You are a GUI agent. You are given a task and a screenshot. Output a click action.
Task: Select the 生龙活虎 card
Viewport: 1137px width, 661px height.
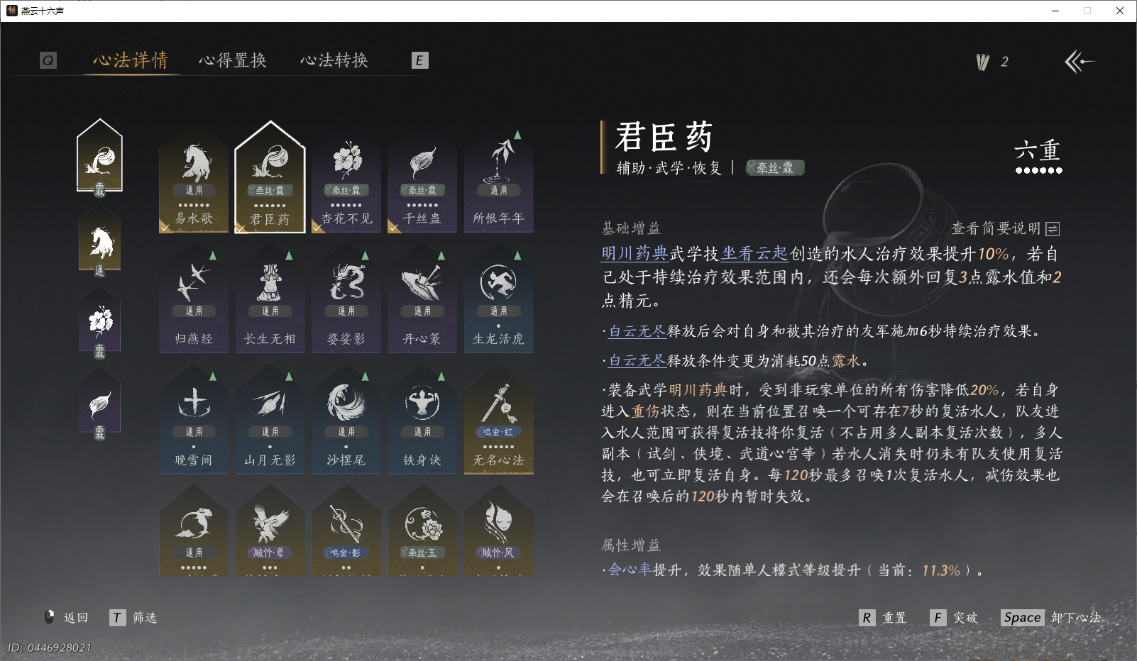tap(499, 299)
